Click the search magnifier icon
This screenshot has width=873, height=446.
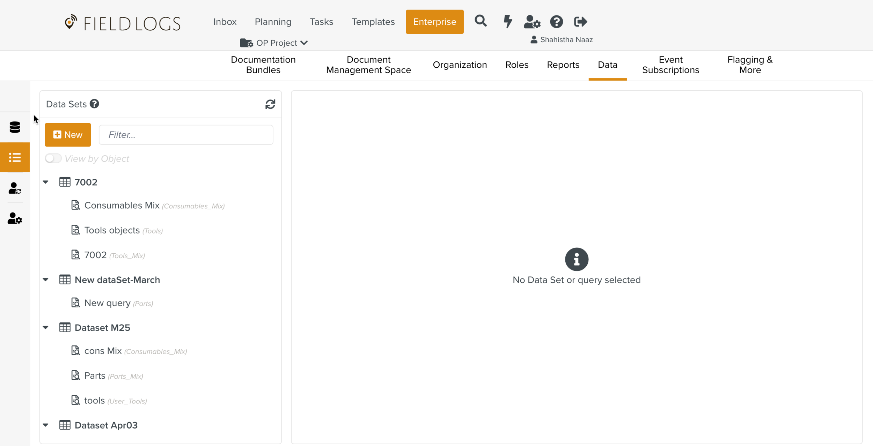pos(480,21)
